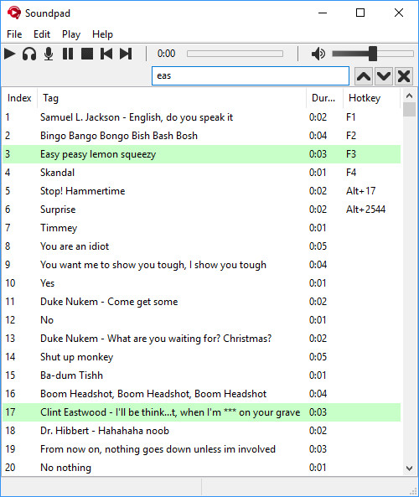Jump to the next search result

(384, 76)
